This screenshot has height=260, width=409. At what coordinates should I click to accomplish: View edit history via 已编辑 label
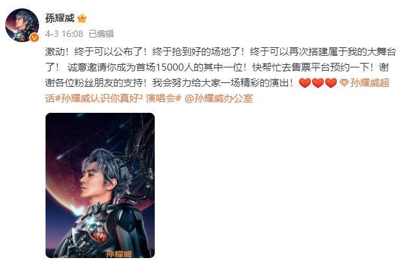pyautogui.click(x=101, y=34)
